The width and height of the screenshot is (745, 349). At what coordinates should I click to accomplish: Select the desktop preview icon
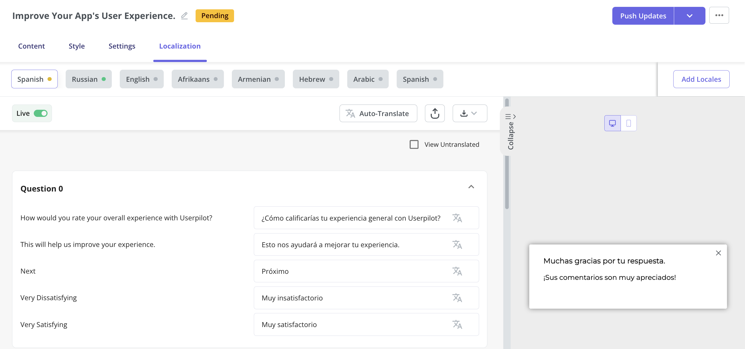click(612, 123)
